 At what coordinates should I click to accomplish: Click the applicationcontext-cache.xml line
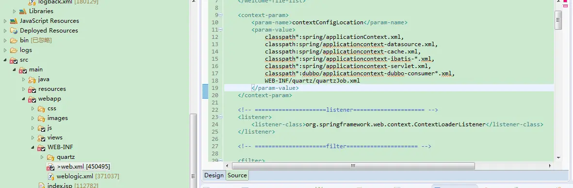(x=343, y=51)
